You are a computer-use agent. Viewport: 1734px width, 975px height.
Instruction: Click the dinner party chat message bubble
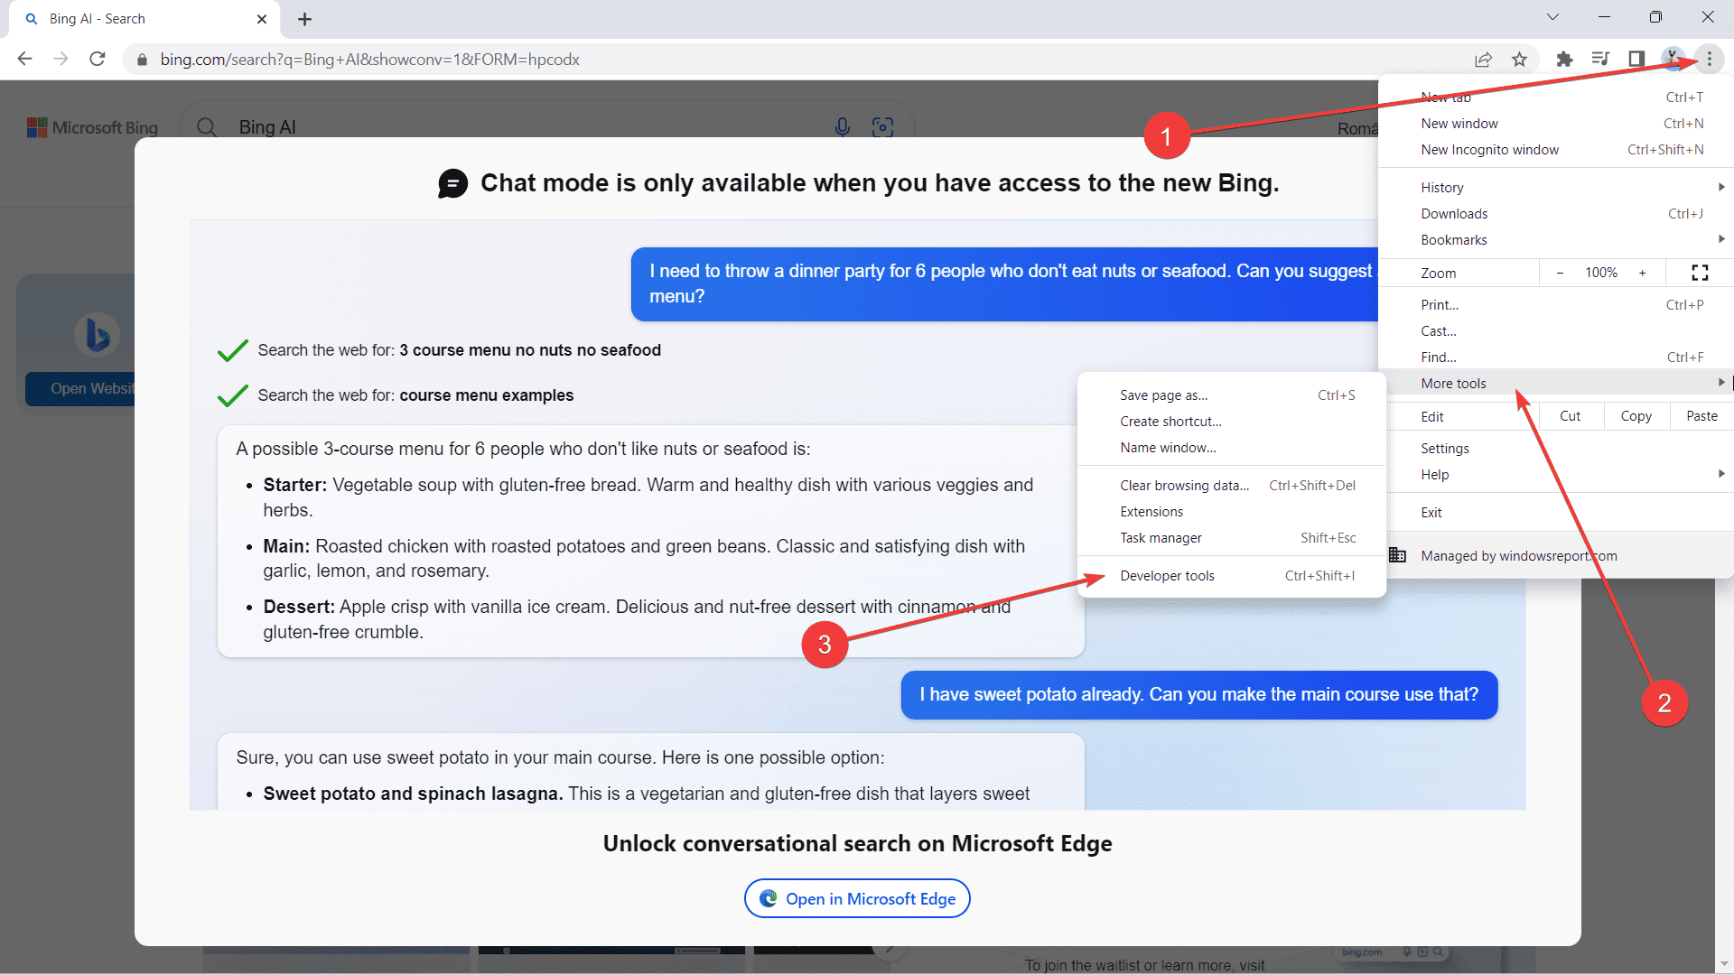1004,284
